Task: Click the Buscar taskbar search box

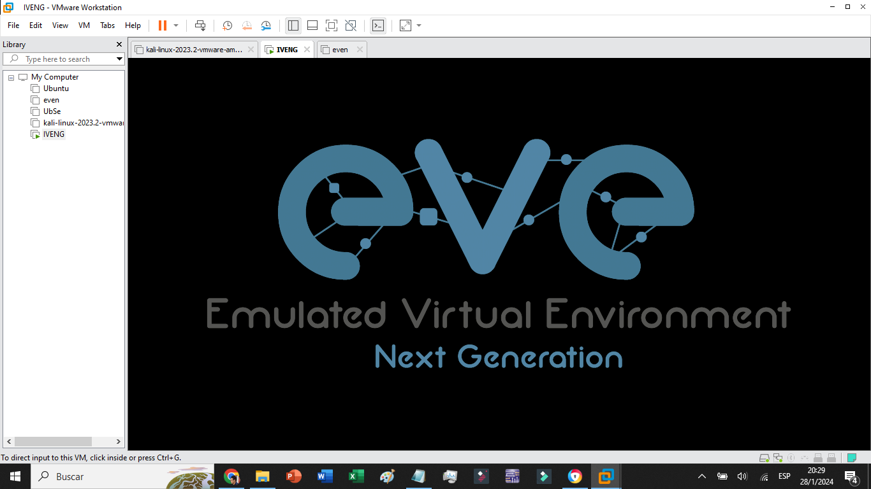Action: [x=122, y=476]
